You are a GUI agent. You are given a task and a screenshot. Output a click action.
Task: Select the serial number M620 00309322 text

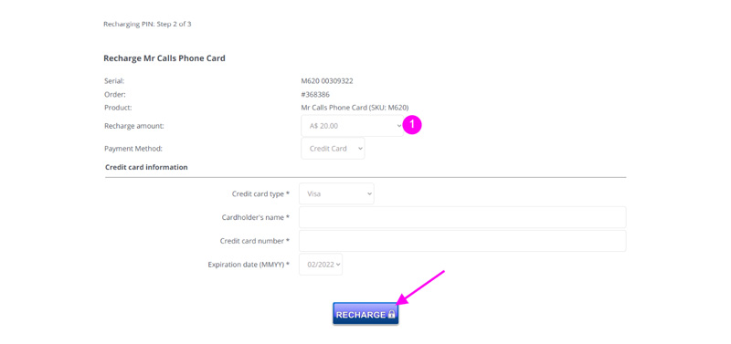(x=327, y=81)
